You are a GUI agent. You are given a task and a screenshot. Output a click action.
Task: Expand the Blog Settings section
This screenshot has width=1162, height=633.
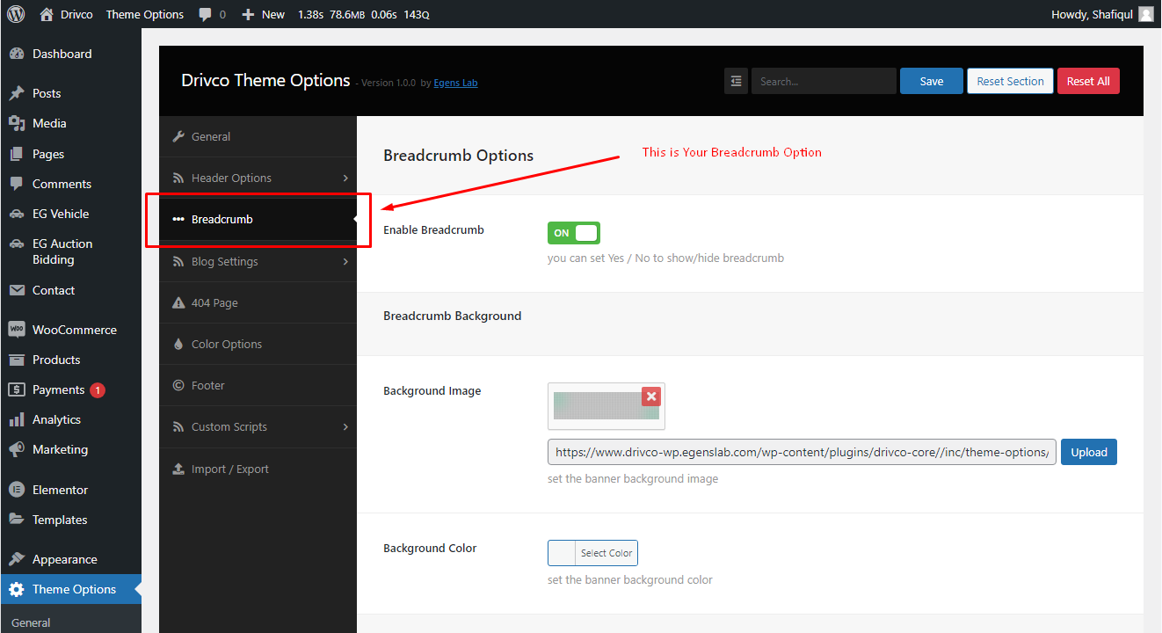tap(258, 261)
